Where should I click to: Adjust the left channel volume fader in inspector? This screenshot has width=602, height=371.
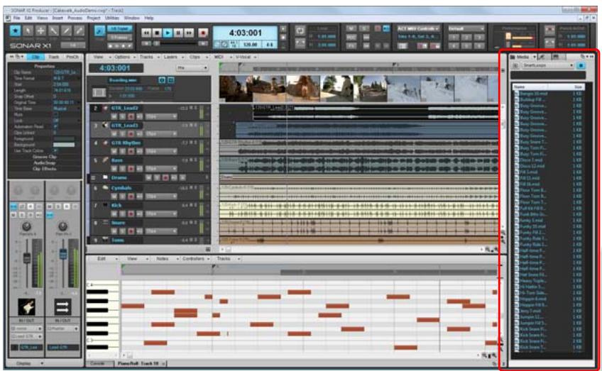click(26, 258)
